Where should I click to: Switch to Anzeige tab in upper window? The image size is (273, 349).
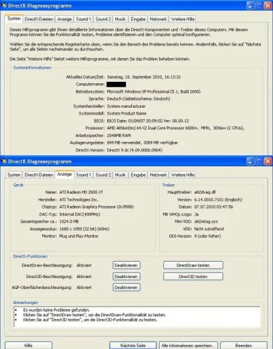click(64, 19)
